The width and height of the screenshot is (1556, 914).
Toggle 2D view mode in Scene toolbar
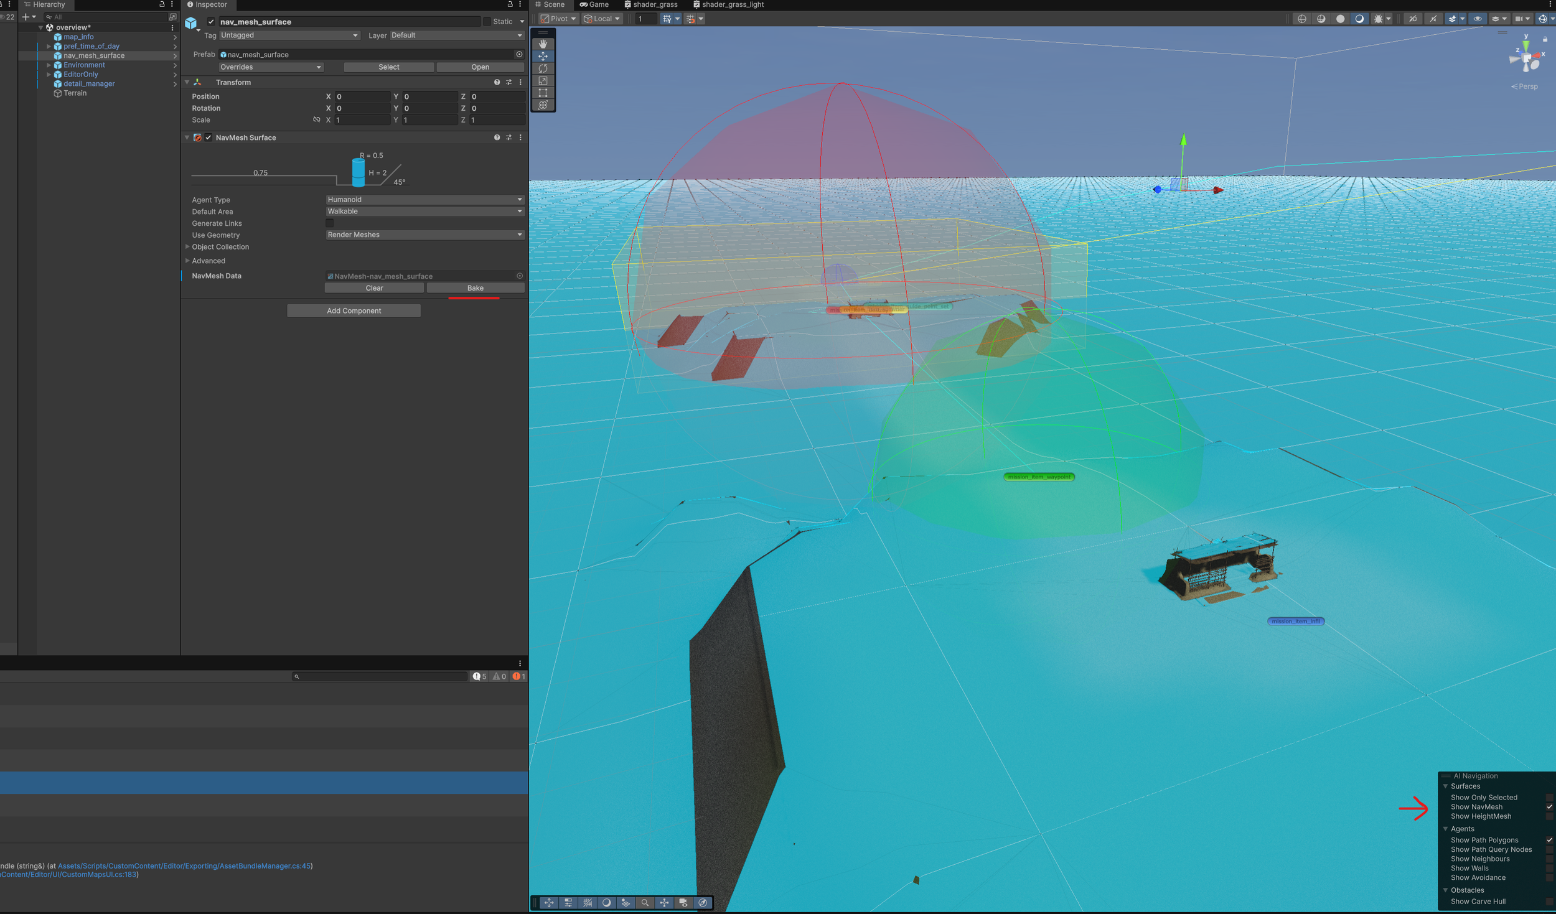pos(1413,19)
